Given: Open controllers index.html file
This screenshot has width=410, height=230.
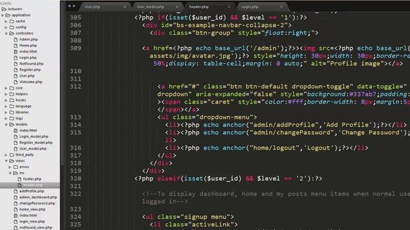Looking at the screenshot, I should [x=28, y=51].
